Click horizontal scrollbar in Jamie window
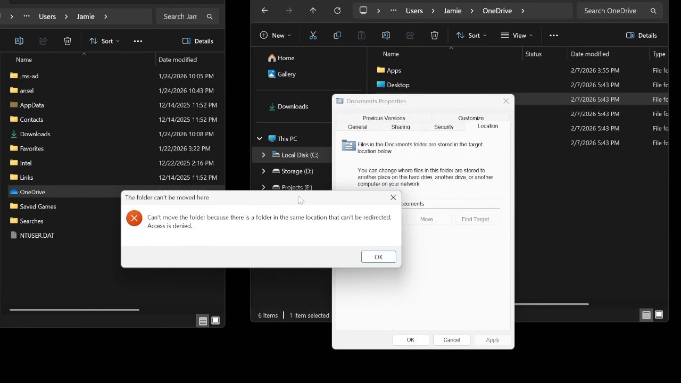The width and height of the screenshot is (681, 383). (x=74, y=310)
